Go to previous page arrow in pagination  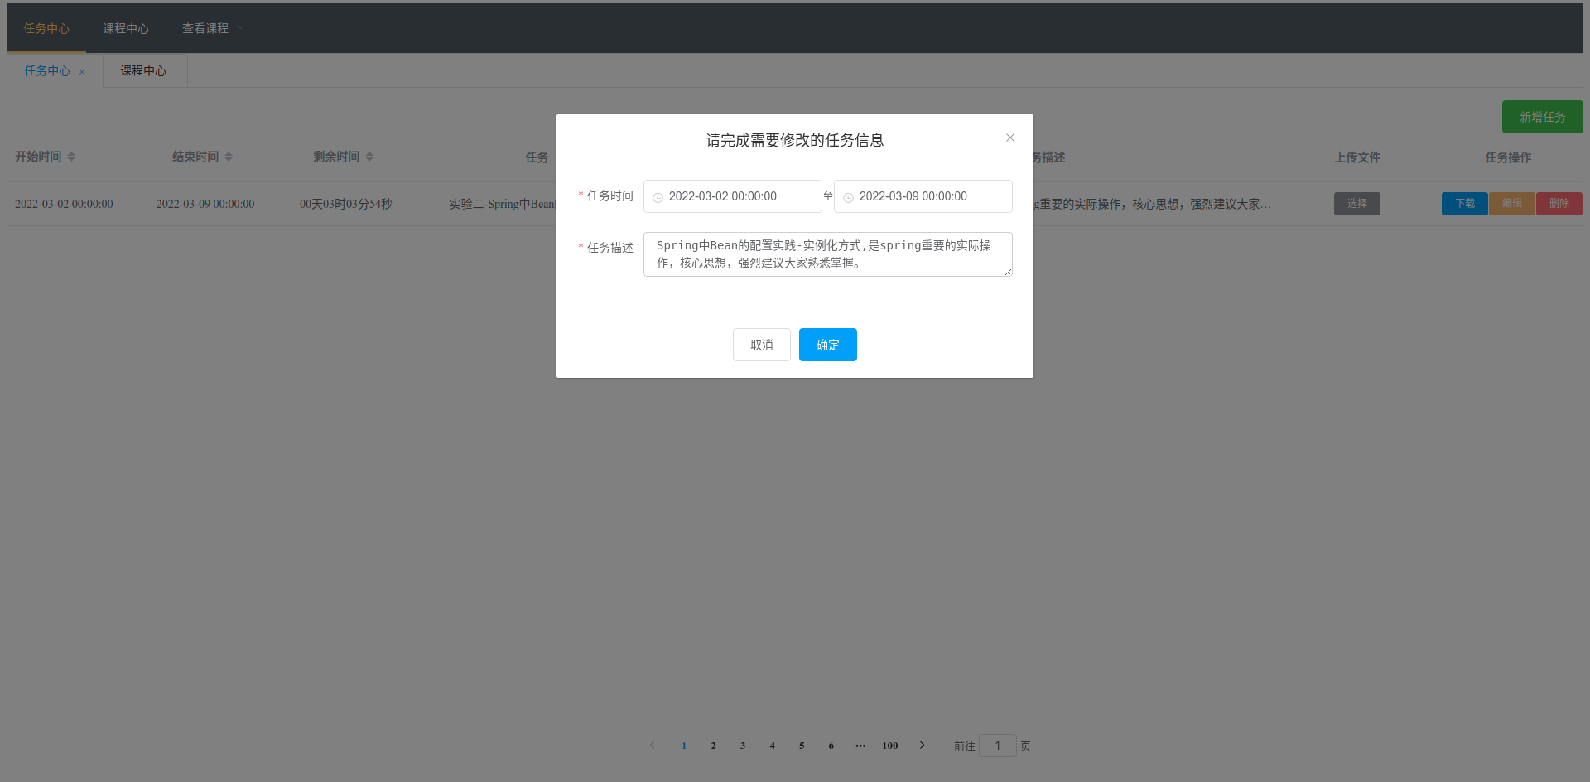653,745
